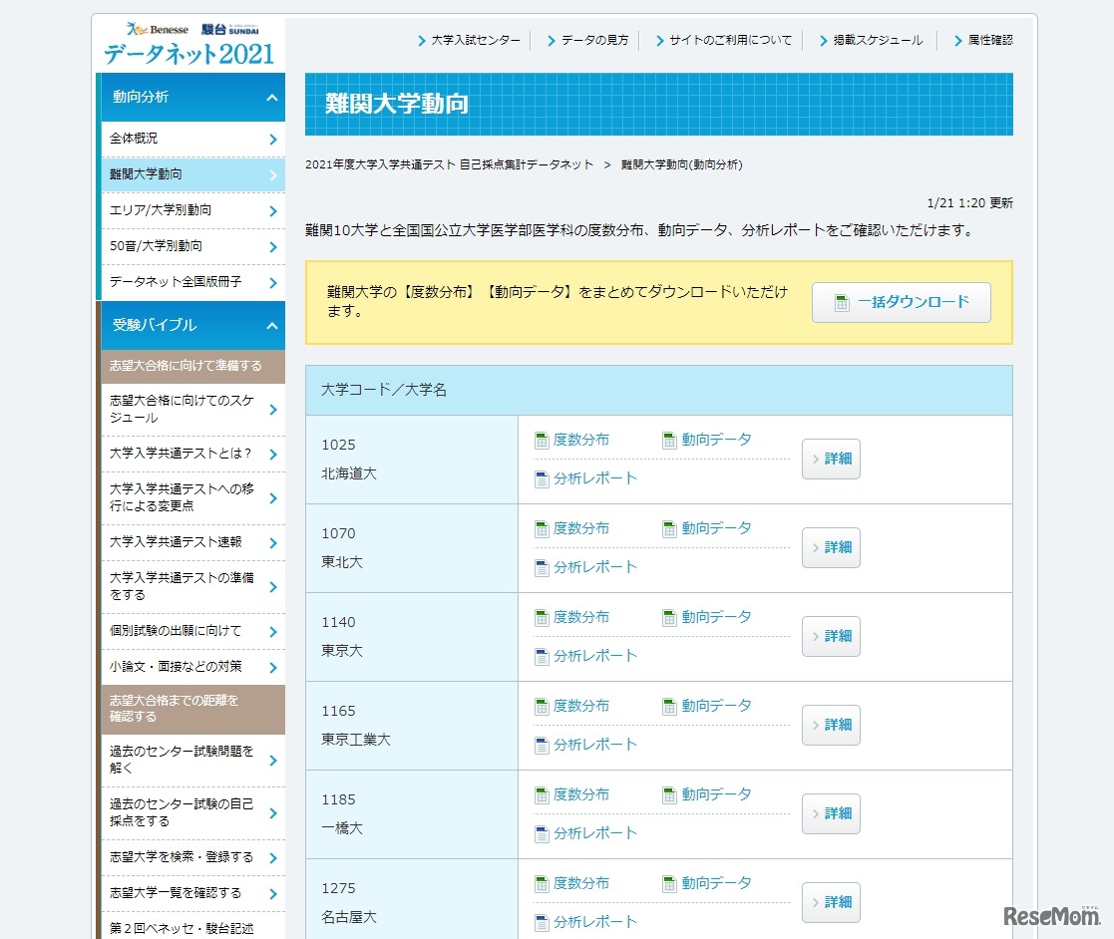Click the 詳細 button for 東京大
The width and height of the screenshot is (1114, 939).
click(x=831, y=636)
